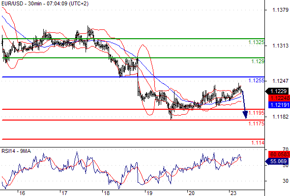290x196 pixels.
Task: Click date label 18 on time axis
Action: click(107, 193)
